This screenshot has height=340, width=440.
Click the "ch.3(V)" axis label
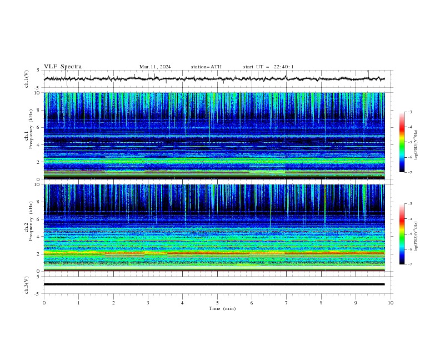point(27,285)
